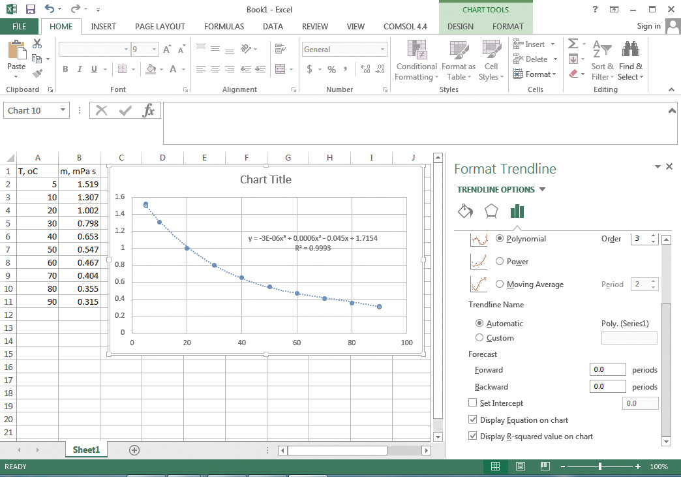Expand the Name Box dropdown
681x477 pixels.
click(x=63, y=110)
